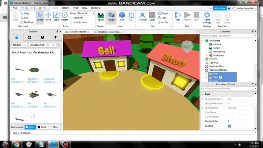
Task: Open the FILE menu
Action: click(x=15, y=8)
